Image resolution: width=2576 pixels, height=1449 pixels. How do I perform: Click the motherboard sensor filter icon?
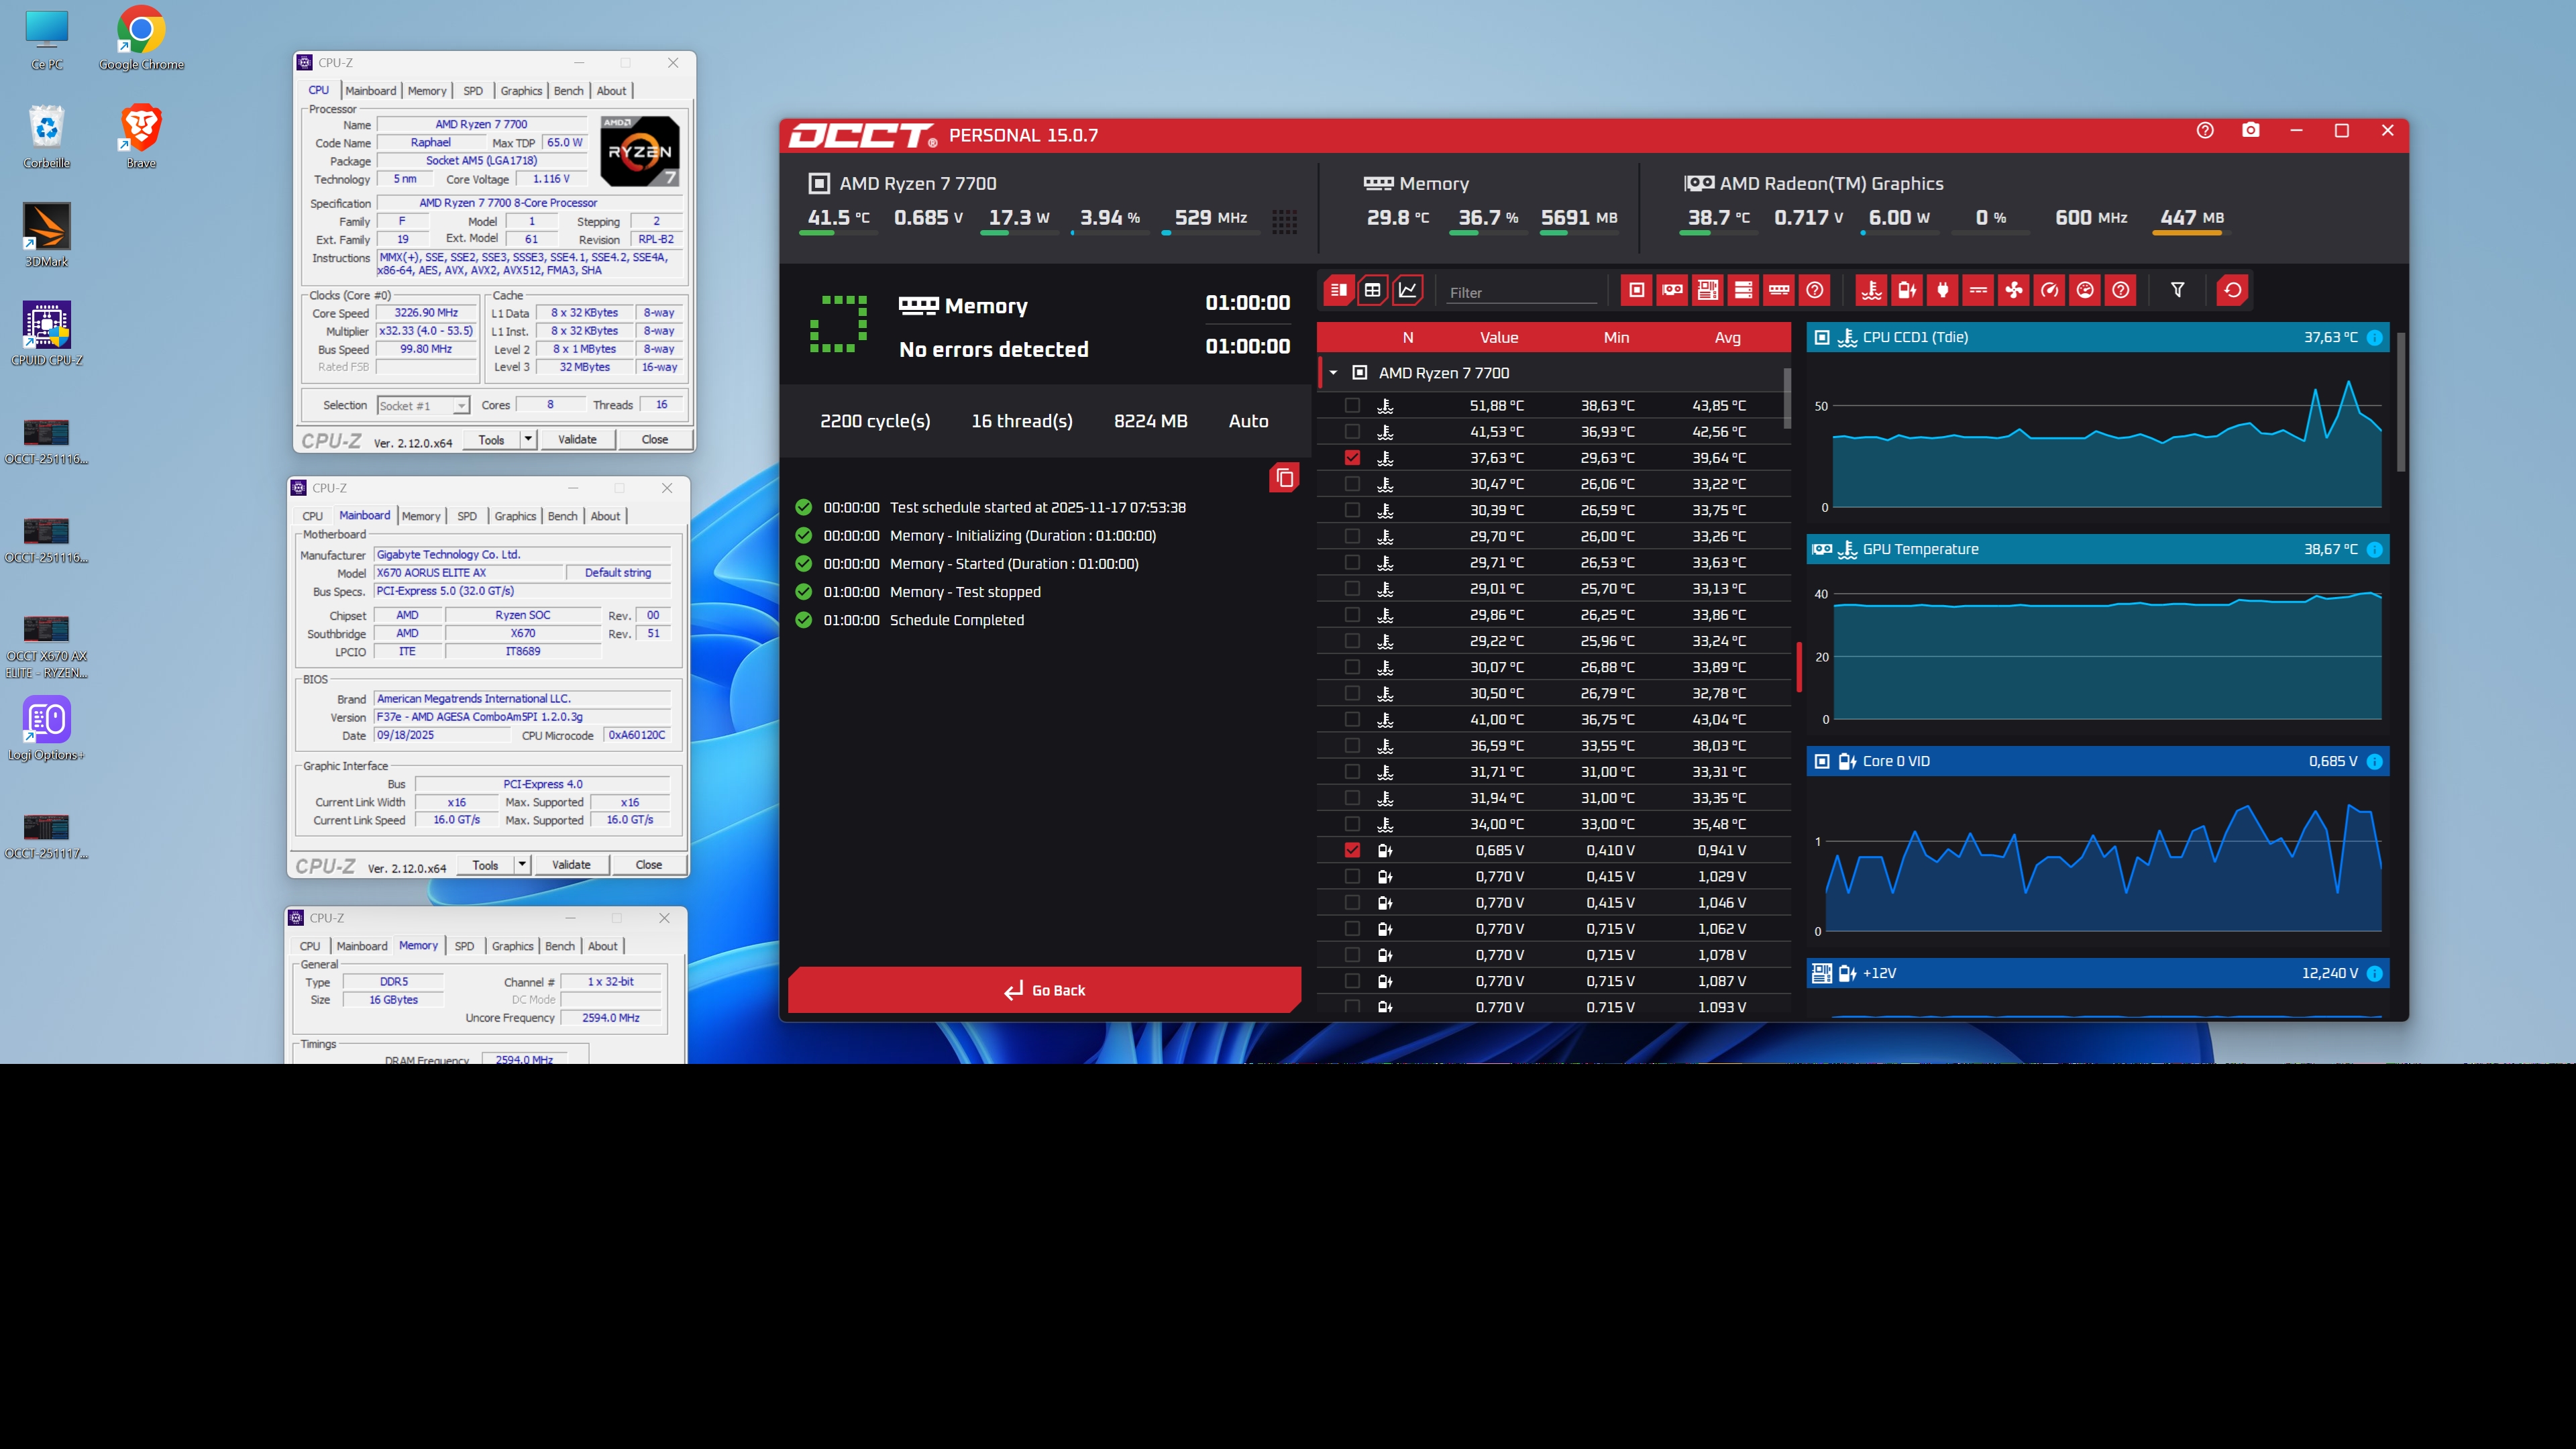click(x=1708, y=290)
